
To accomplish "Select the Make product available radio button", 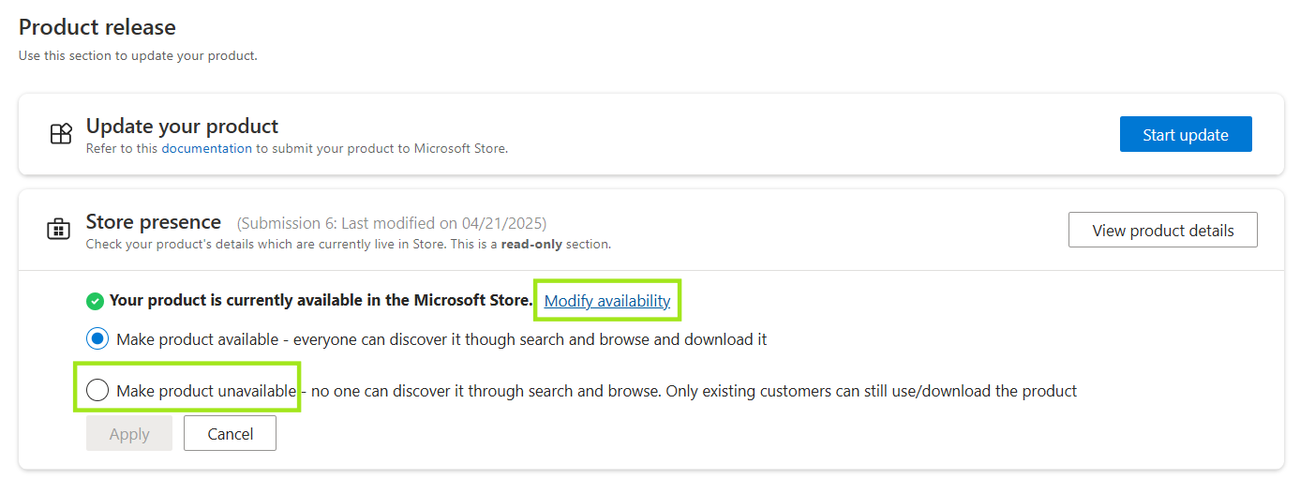I will (97, 338).
